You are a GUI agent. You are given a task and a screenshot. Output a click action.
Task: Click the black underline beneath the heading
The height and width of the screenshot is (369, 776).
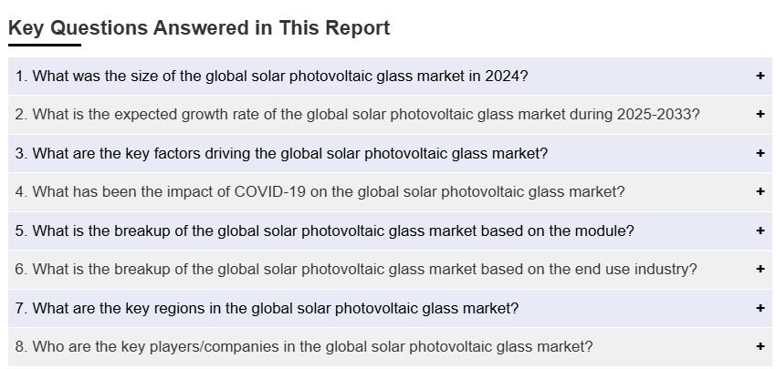click(44, 45)
